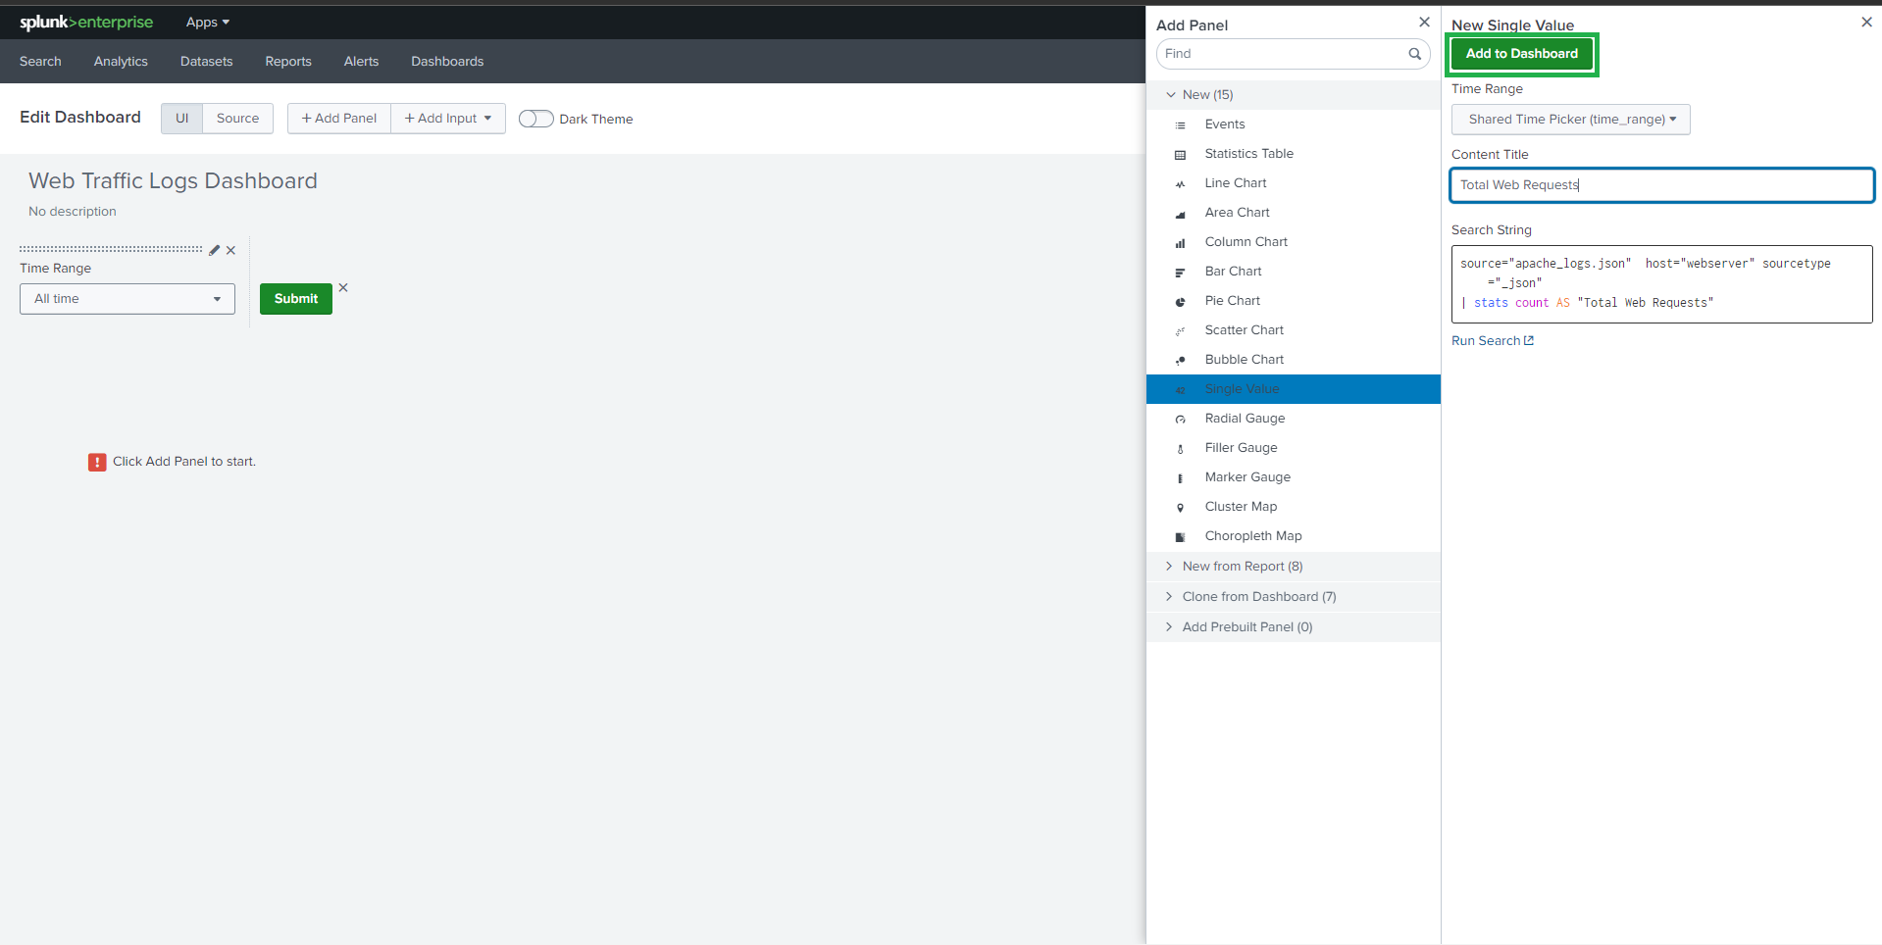Viewport: 1882px width, 945px height.
Task: Close the Add Panel sidebar
Action: 1424,22
